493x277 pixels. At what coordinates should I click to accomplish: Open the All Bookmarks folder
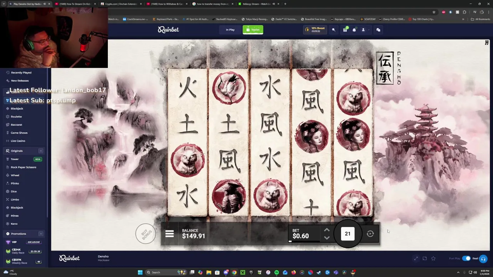480,19
